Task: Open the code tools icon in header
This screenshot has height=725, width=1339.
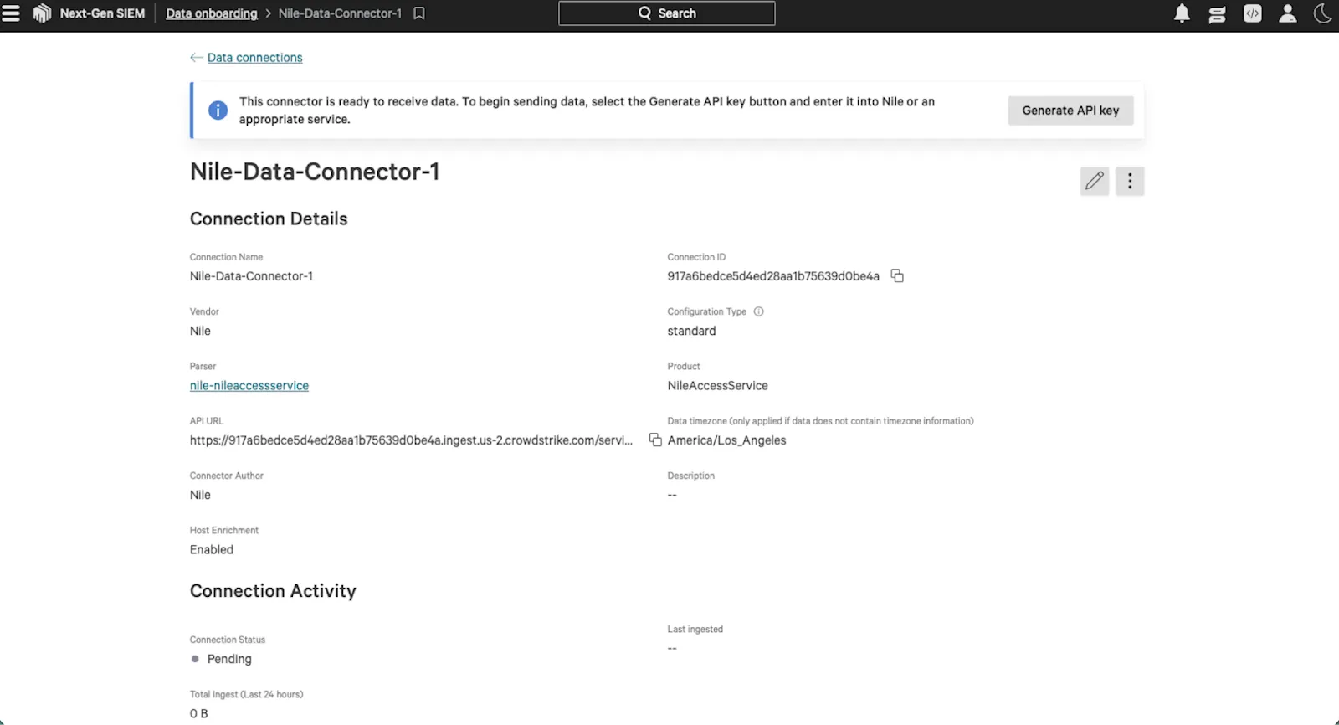Action: coord(1252,13)
